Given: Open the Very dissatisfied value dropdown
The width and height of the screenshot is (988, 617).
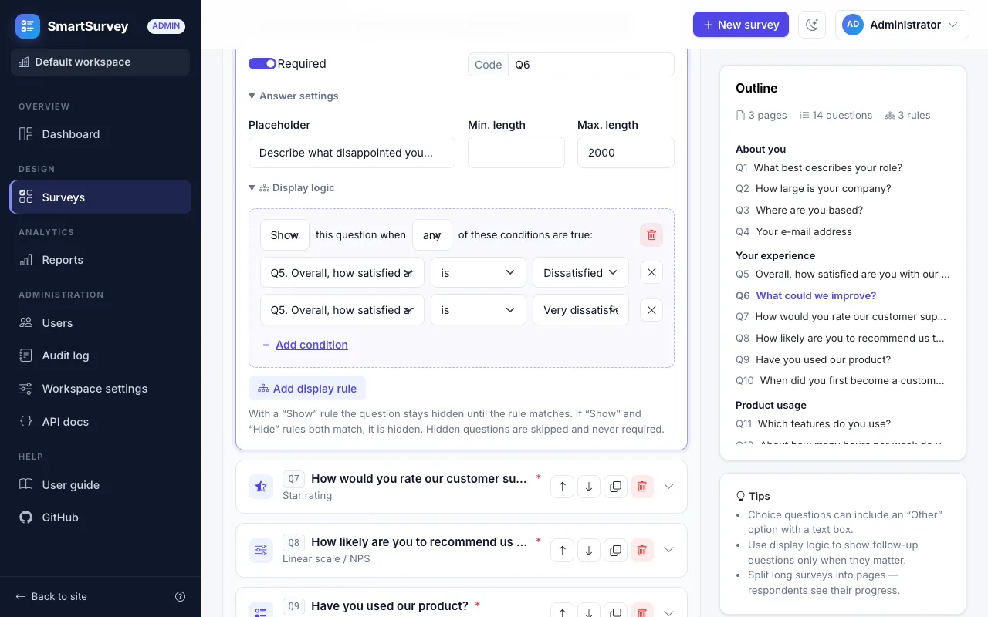Looking at the screenshot, I should 580,309.
